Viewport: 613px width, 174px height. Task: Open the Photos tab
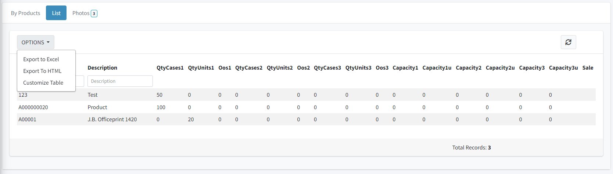81,13
